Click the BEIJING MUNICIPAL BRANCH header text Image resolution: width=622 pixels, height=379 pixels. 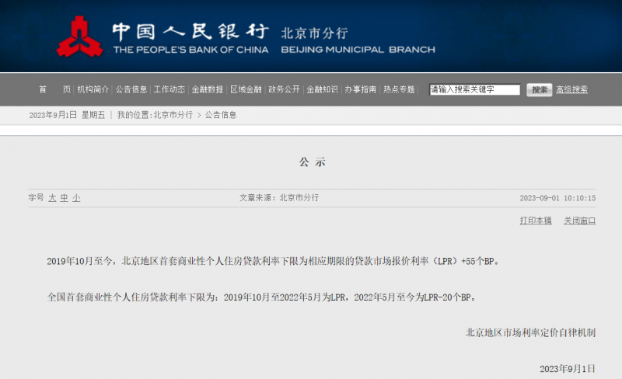[358, 50]
